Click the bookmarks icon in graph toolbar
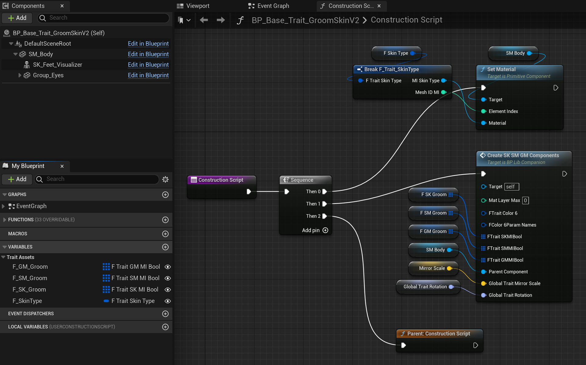The image size is (586, 365). [x=181, y=20]
